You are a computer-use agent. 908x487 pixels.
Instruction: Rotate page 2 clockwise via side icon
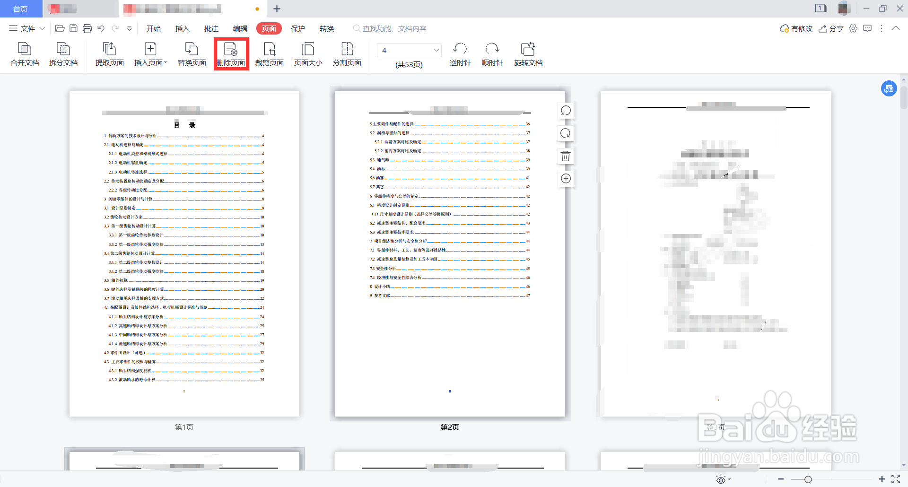[566, 133]
